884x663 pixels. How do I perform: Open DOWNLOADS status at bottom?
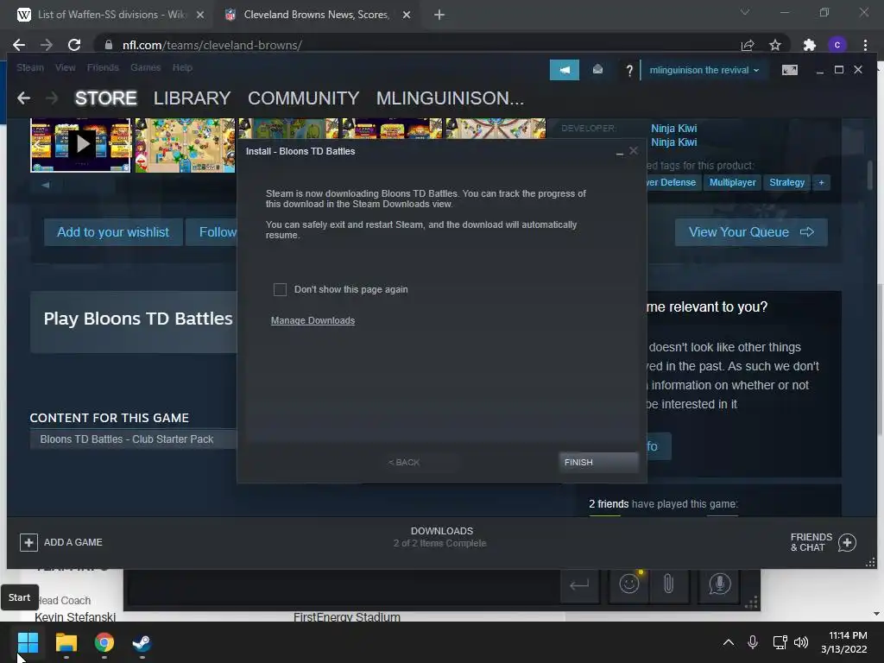441,537
